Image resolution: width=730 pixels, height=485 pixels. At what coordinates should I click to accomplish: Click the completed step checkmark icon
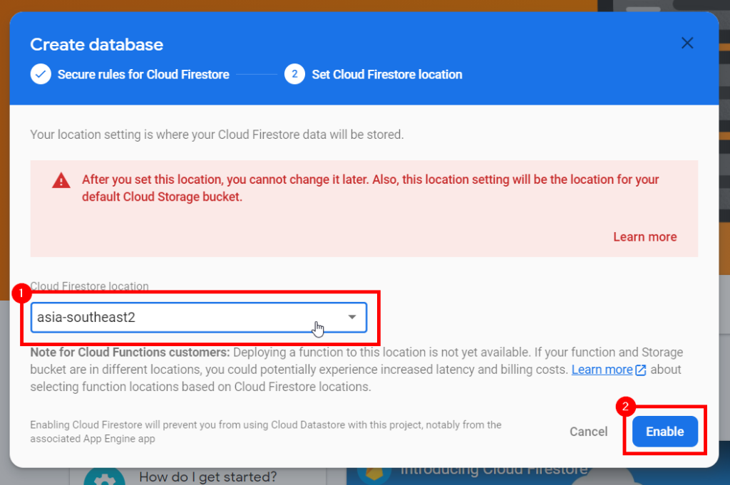pos(41,74)
